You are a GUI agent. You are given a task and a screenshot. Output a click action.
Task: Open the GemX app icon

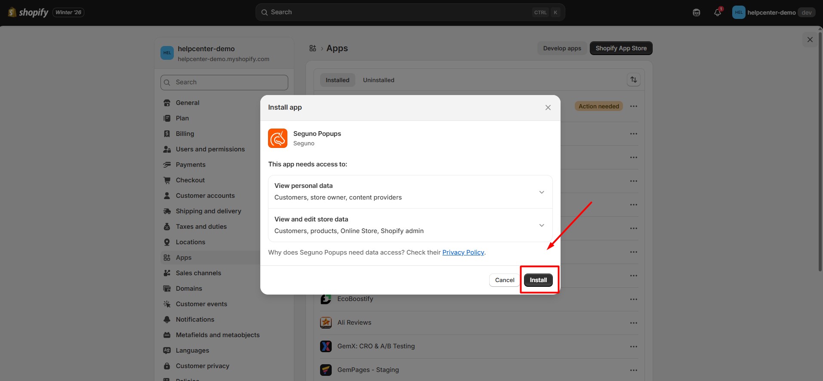coord(326,346)
